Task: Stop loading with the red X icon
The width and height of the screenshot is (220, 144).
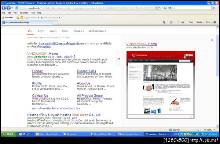Action: [x=165, y=8]
